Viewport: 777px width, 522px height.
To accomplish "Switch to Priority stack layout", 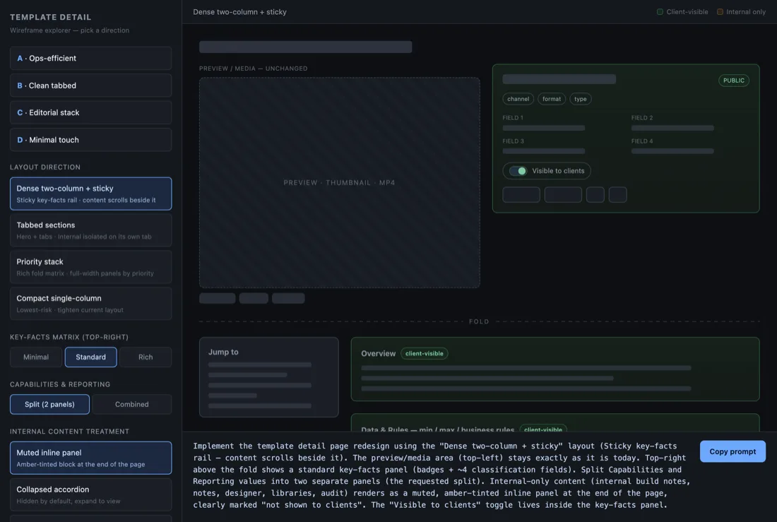I will [90, 267].
